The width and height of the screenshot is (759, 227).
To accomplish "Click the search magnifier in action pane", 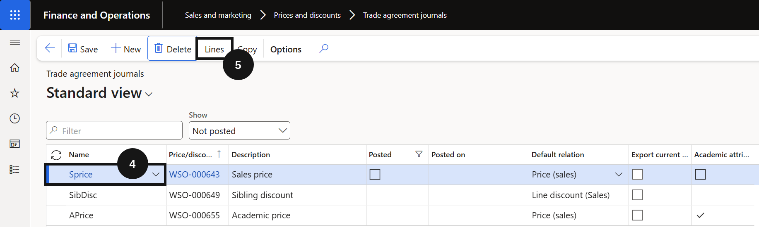I will 324,49.
